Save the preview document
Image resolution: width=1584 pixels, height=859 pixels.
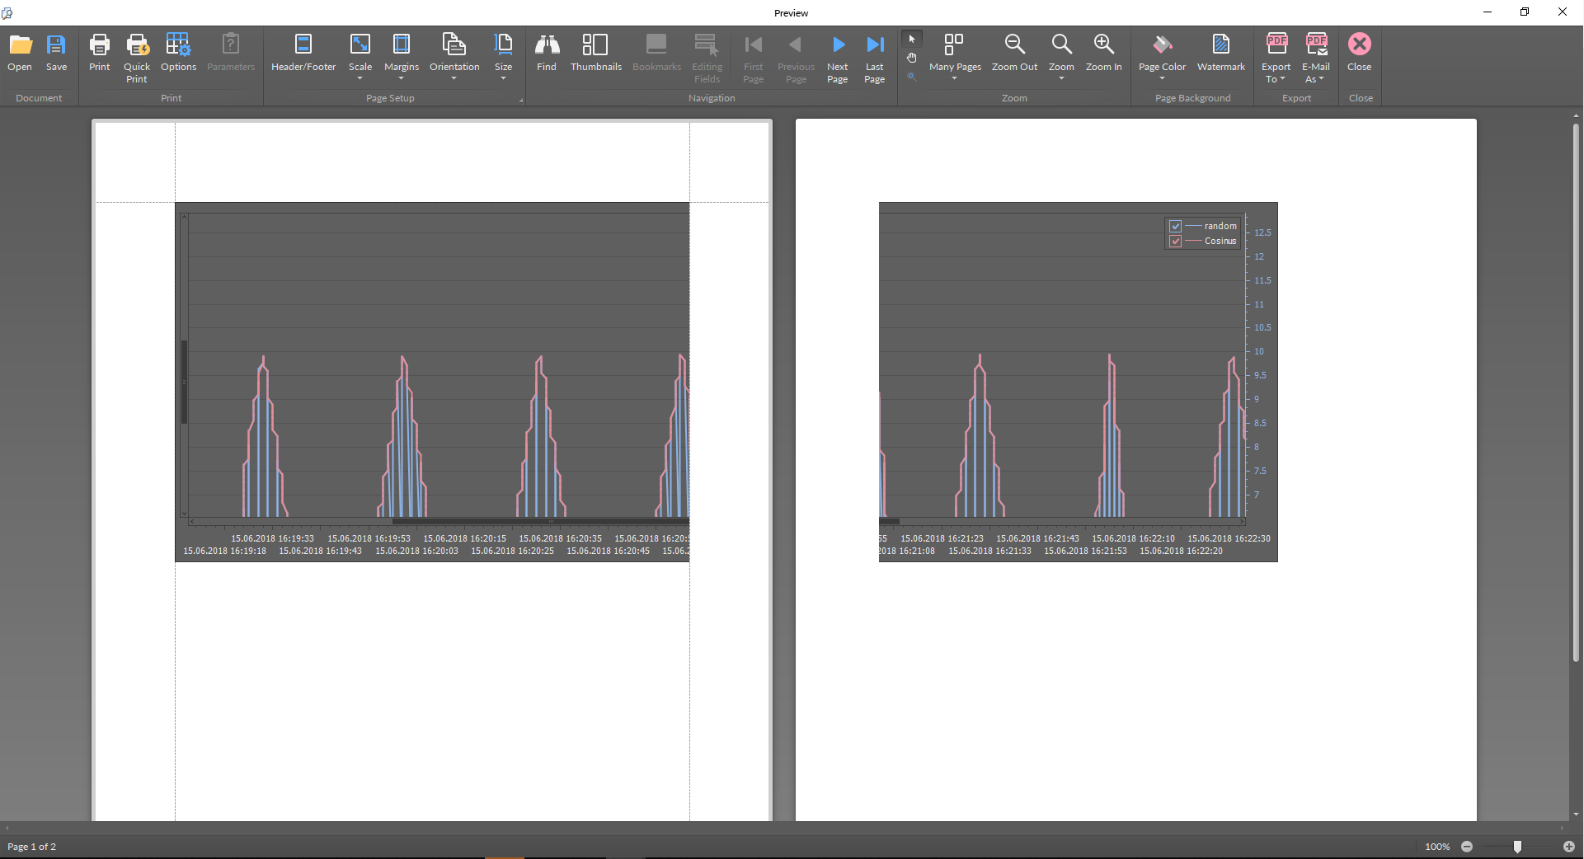point(56,53)
